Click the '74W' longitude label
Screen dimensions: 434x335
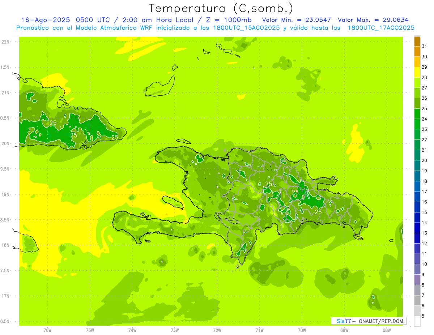tap(132, 330)
